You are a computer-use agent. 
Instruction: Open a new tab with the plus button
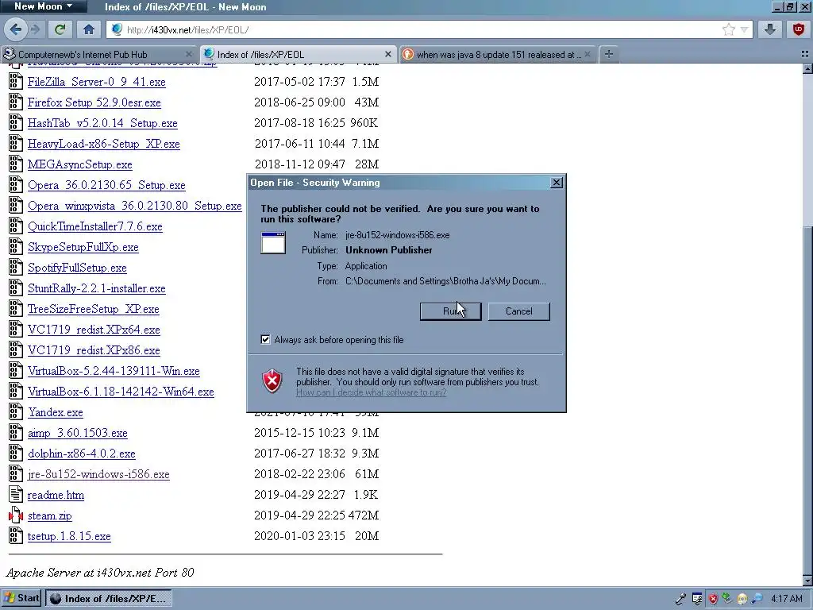point(609,54)
